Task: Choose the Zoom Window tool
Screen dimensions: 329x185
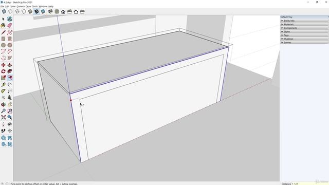Action: coord(10,111)
